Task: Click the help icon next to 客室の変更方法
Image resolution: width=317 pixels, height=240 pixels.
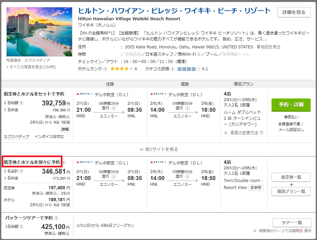Action: point(262,133)
